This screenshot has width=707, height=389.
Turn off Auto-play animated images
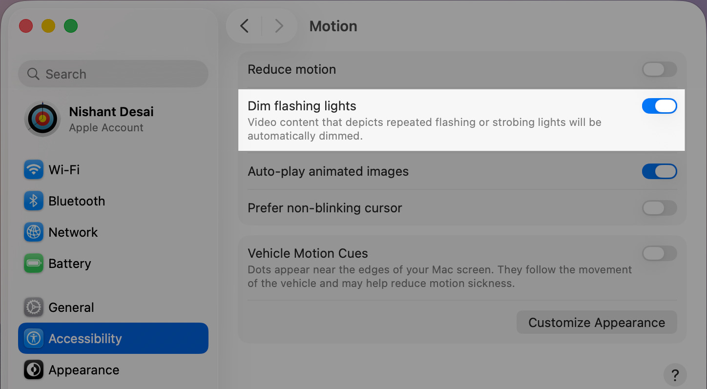pos(659,171)
